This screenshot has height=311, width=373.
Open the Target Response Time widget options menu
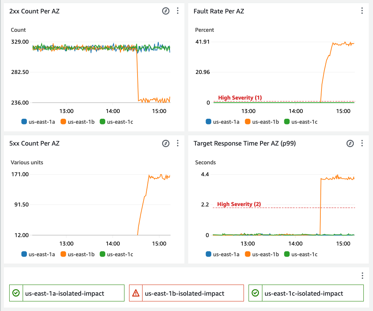tap(362, 143)
